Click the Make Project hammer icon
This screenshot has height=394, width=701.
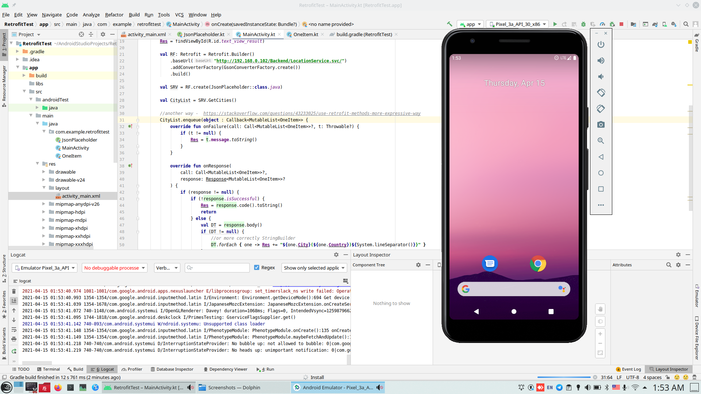tap(449, 24)
